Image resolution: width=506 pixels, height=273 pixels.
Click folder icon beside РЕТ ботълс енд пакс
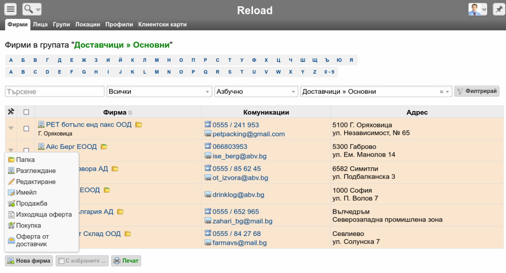[139, 125]
